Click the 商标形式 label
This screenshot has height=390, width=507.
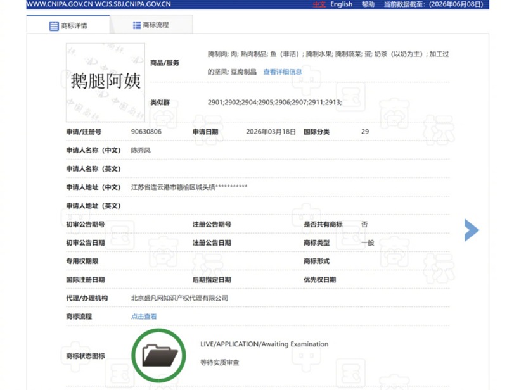(316, 261)
